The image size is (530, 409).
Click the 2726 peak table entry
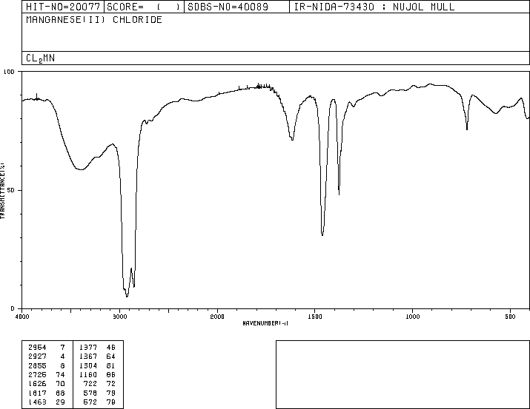click(38, 374)
